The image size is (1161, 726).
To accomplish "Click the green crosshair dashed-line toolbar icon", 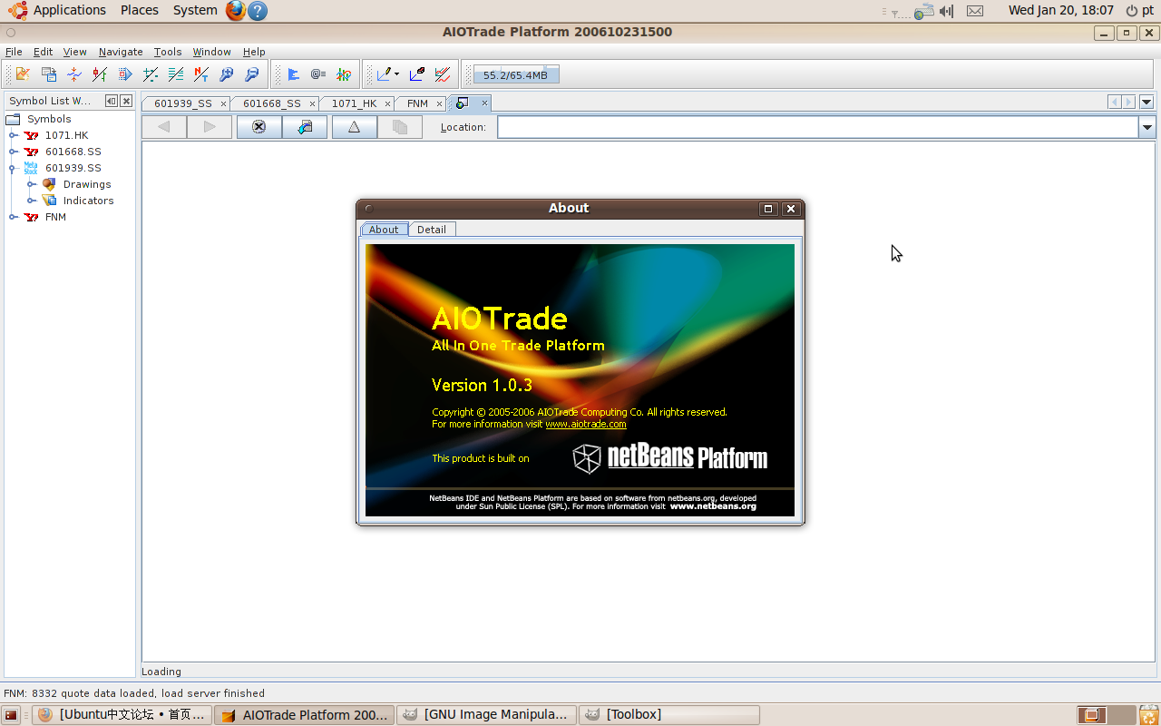I will [151, 74].
